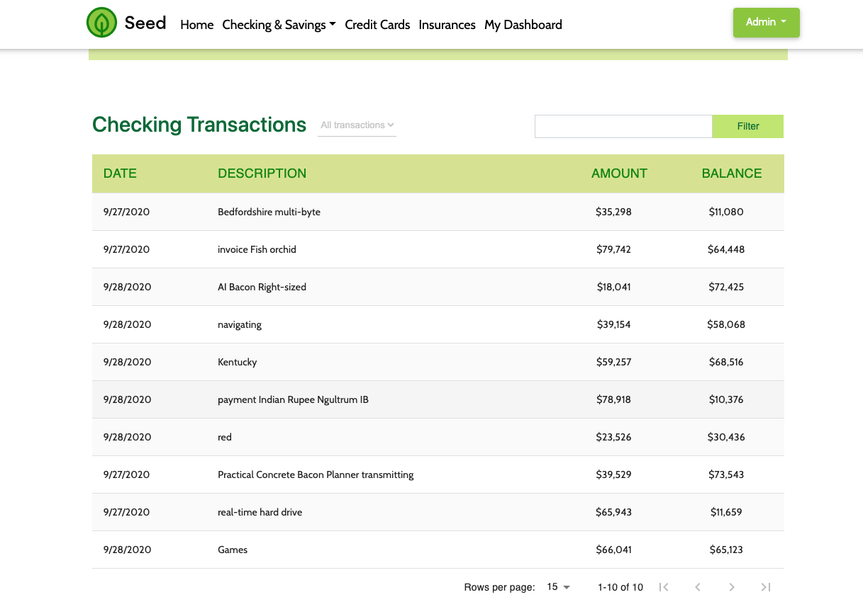Sort transactions by the AMOUNT column
The image size is (863, 597).
point(619,173)
